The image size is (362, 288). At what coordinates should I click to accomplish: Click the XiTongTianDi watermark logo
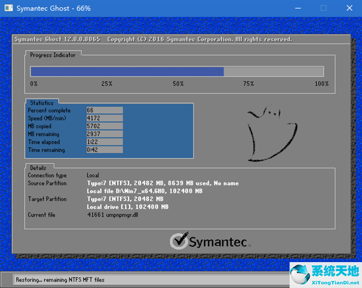[325, 274]
